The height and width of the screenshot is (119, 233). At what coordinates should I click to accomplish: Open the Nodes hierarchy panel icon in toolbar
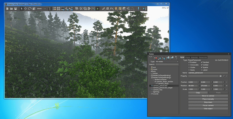coord(50,9)
